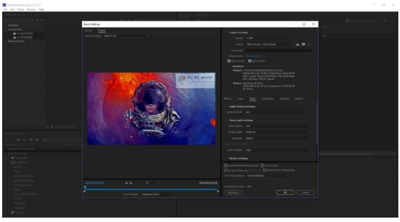Collapse the Export Settings section
This screenshot has height=222, width=400.
point(227,33)
